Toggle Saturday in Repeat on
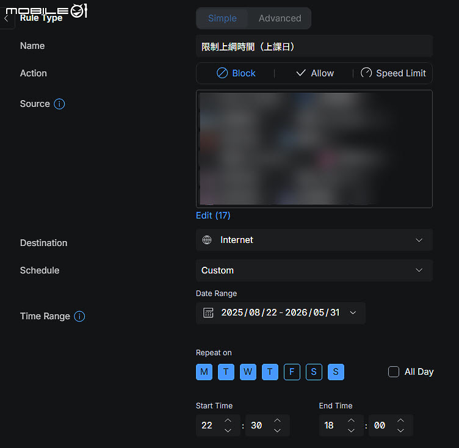This screenshot has width=459, height=448. point(314,372)
